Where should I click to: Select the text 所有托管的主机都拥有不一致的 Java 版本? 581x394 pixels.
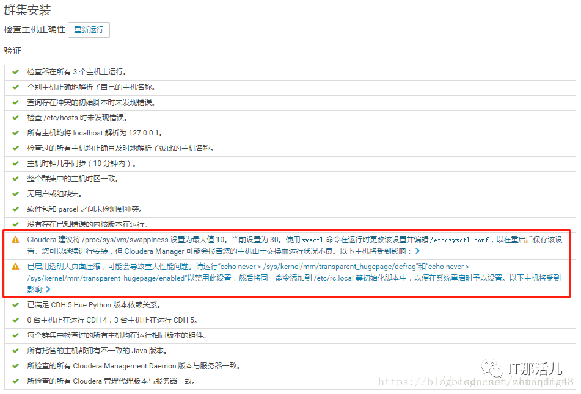pos(97,351)
